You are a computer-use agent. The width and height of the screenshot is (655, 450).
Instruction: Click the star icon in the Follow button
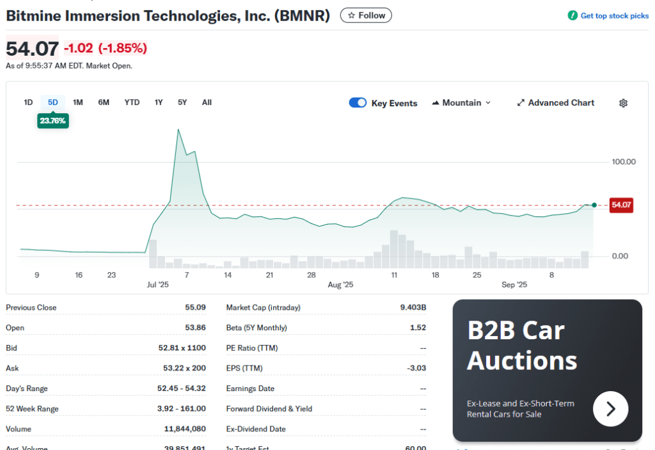tap(351, 15)
